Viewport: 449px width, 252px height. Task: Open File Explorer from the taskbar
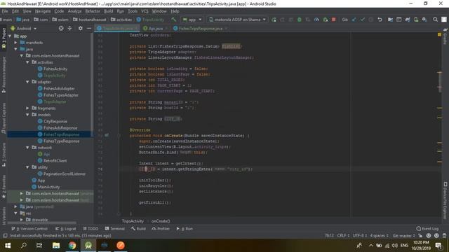pos(56,246)
